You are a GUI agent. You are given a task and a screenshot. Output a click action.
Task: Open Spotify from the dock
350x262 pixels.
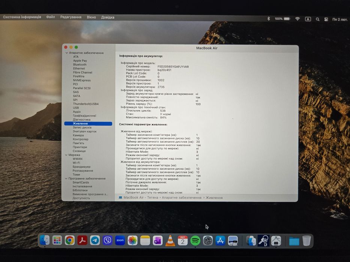click(195, 241)
